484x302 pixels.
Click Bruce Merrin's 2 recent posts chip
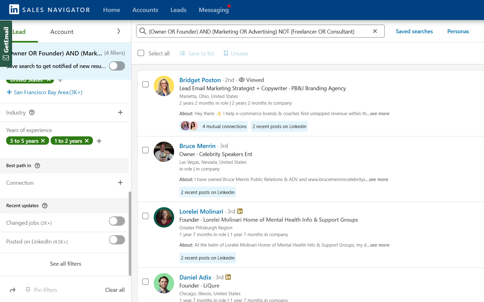208,192
